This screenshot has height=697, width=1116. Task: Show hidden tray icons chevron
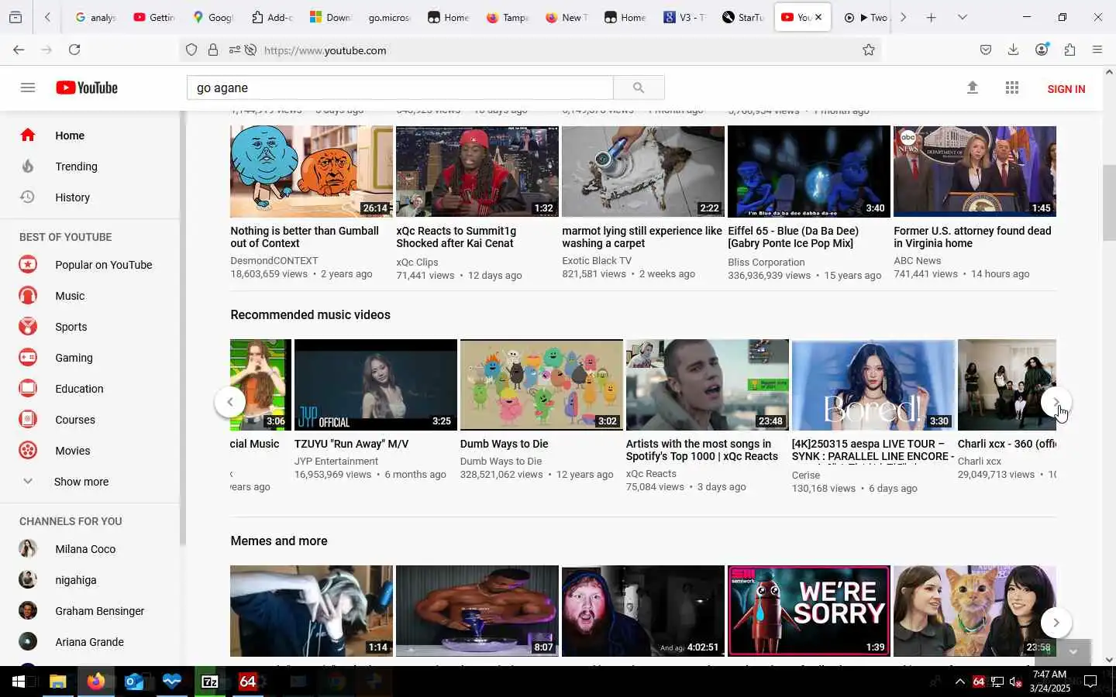pos(959,682)
